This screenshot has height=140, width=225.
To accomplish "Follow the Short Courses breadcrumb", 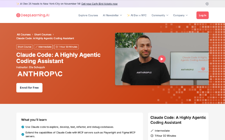I will tap(43, 34).
